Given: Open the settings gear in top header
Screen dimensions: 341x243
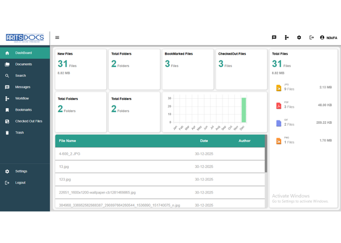Looking at the screenshot, I should [x=299, y=37].
